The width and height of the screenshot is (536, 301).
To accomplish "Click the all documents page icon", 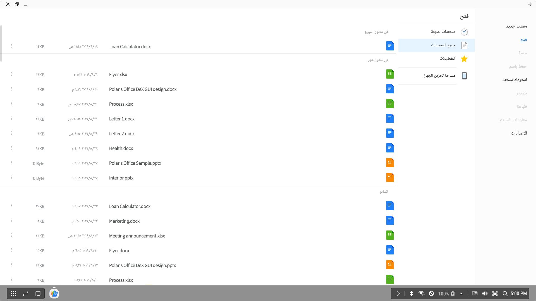I will pos(464,45).
